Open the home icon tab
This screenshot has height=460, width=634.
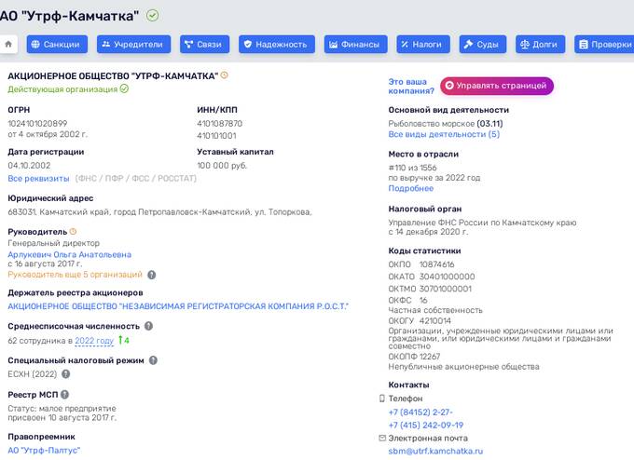pyautogui.click(x=8, y=45)
